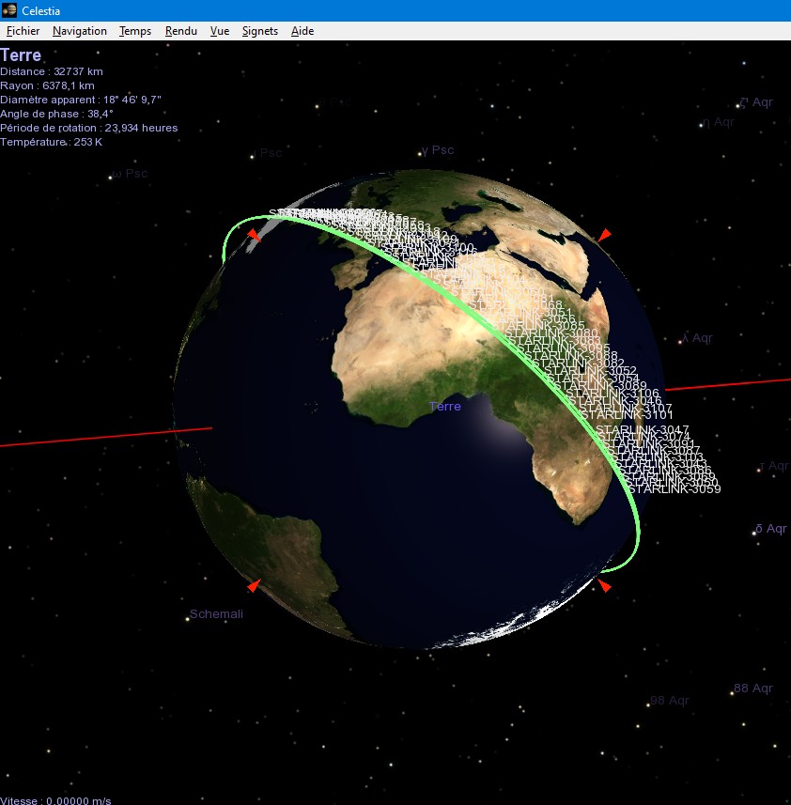
Task: Click the δ Aqr star label
Action: (x=771, y=528)
